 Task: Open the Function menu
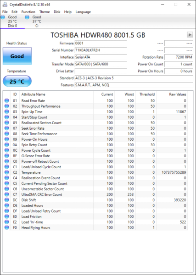point(28,12)
